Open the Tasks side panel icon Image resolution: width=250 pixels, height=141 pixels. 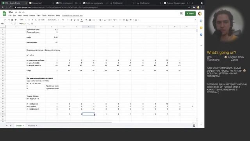coord(201,35)
